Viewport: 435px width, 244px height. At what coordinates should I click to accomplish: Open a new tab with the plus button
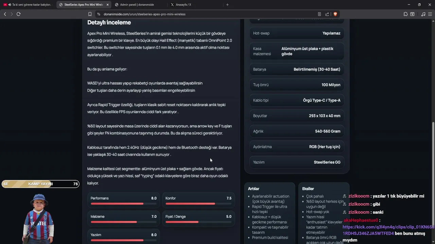pos(227,5)
